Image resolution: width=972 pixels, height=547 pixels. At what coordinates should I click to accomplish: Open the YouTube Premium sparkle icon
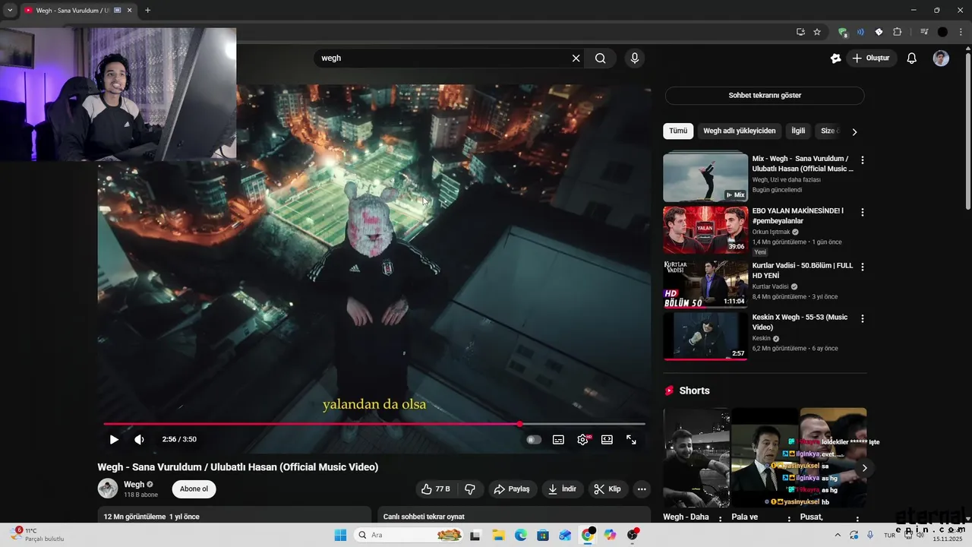pyautogui.click(x=836, y=58)
